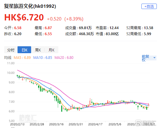Click the 10.00 y-axis price label
This screenshot has height=128, width=158.
11,73
